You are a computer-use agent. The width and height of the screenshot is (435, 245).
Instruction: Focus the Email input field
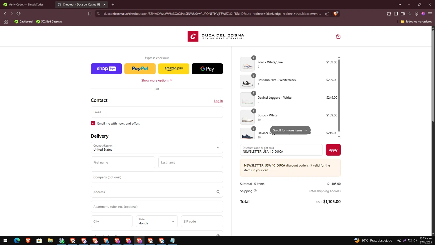157,112
